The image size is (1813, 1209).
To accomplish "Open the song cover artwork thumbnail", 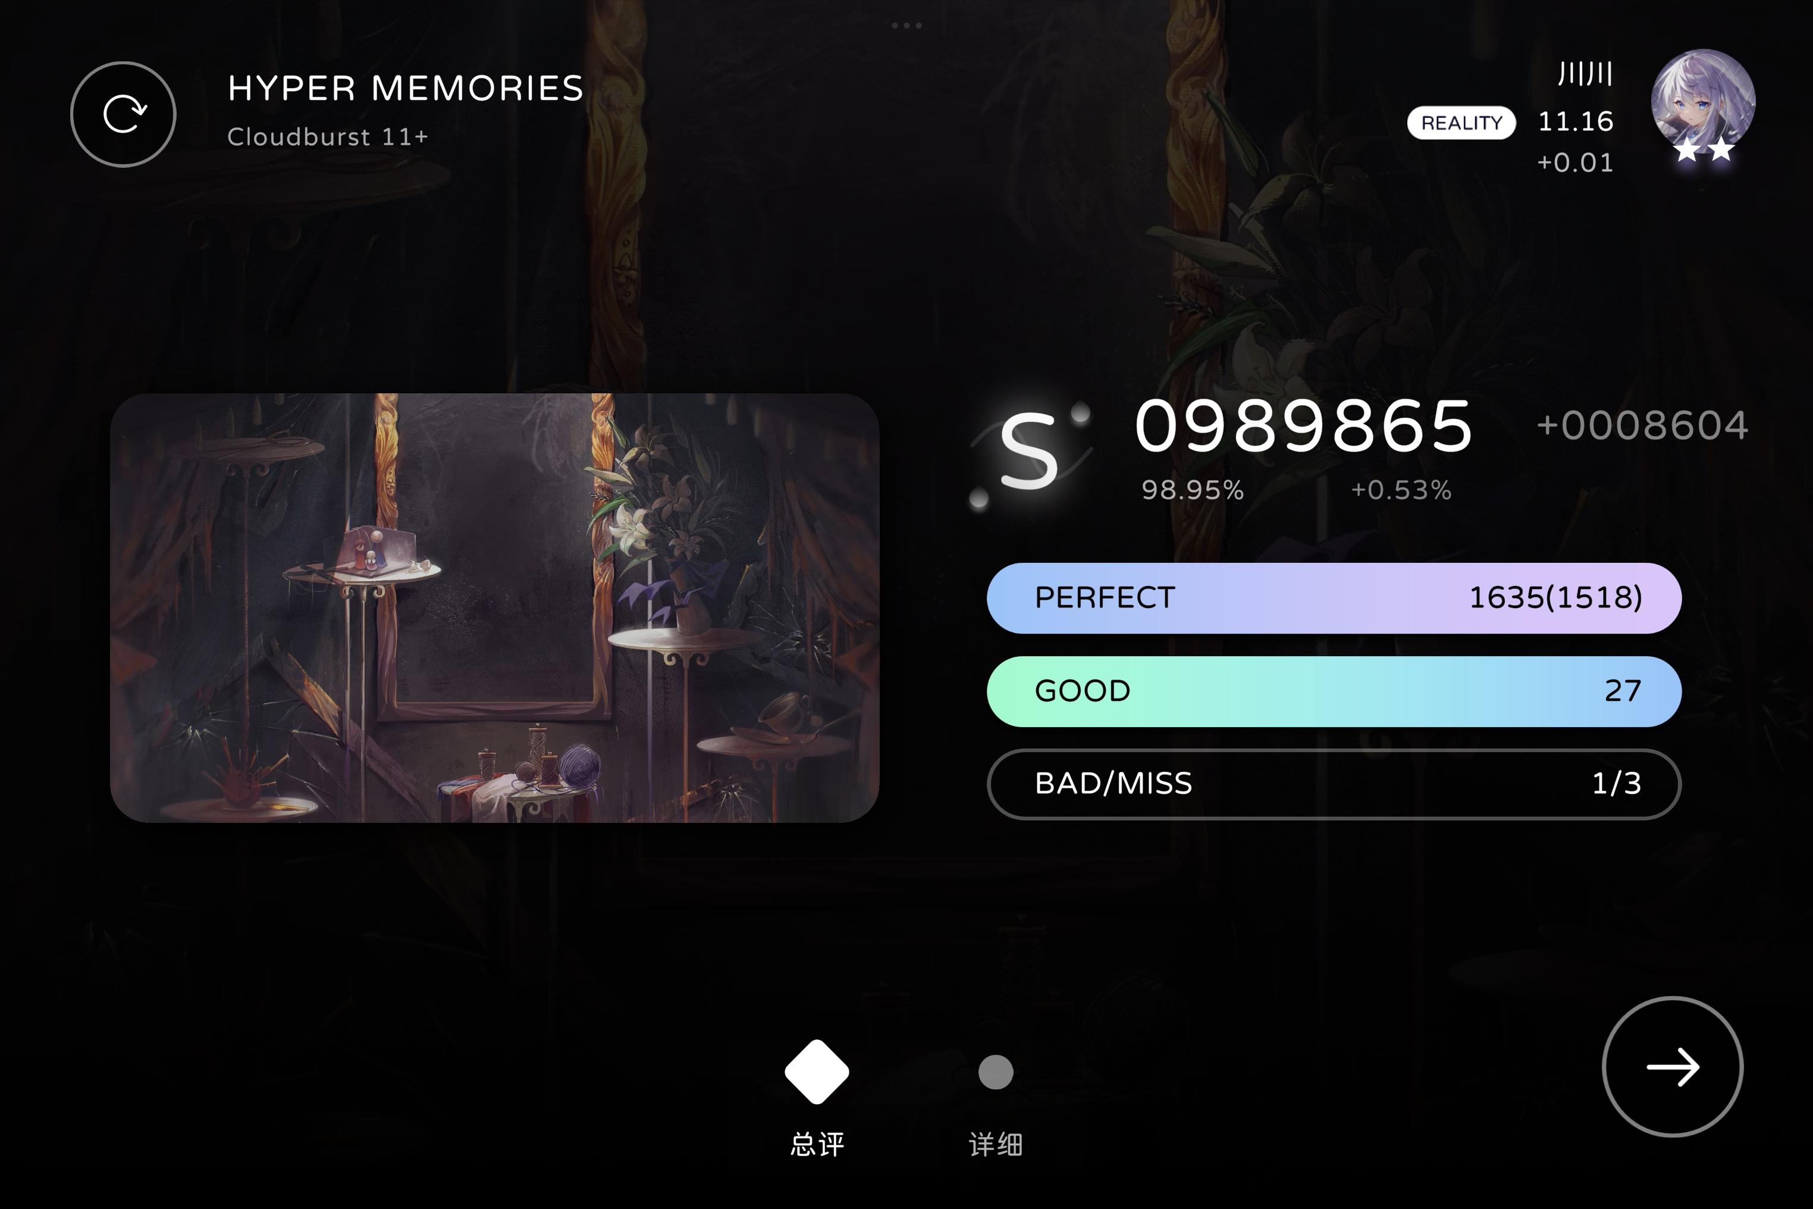I will click(x=494, y=607).
